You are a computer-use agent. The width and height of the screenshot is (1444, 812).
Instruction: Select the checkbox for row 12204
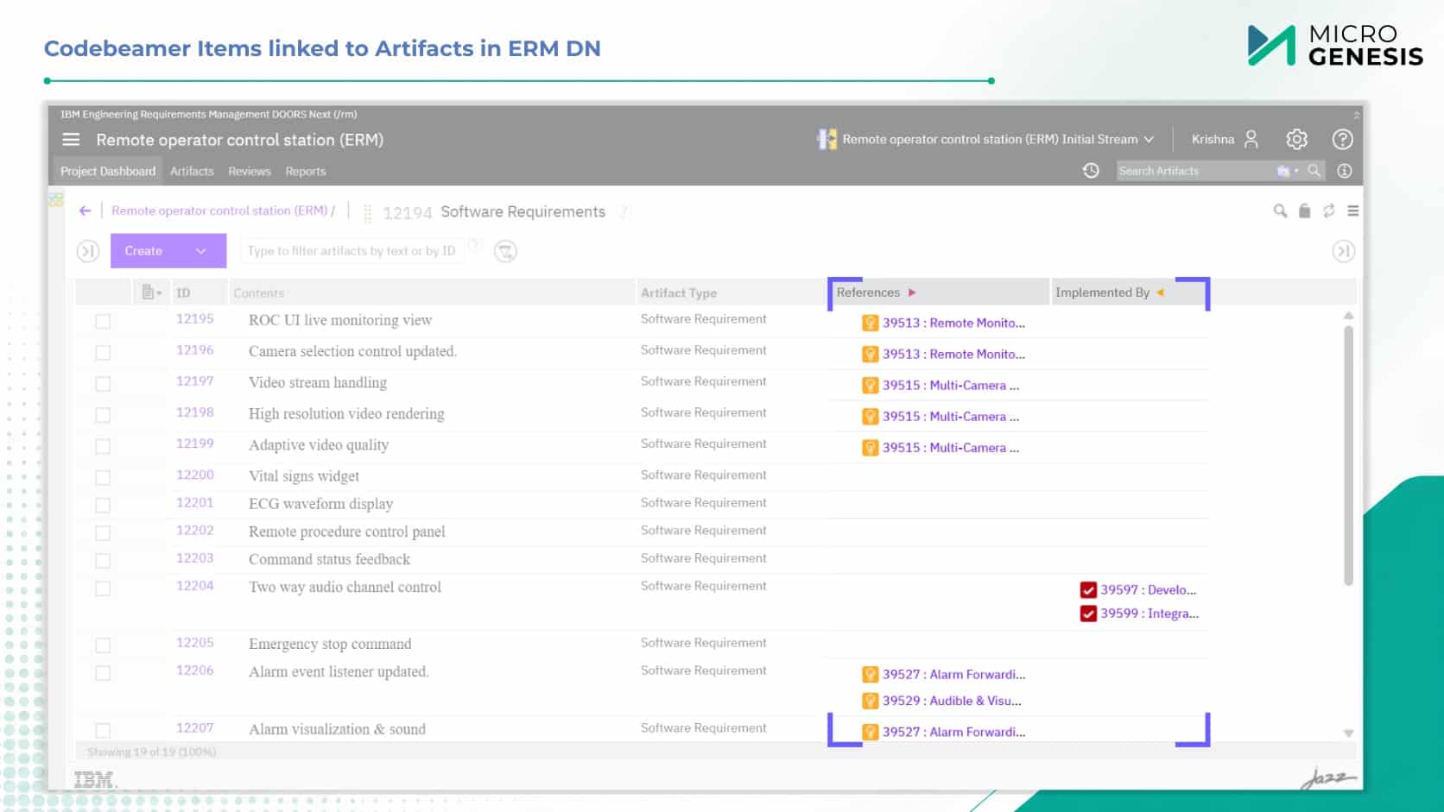103,589
